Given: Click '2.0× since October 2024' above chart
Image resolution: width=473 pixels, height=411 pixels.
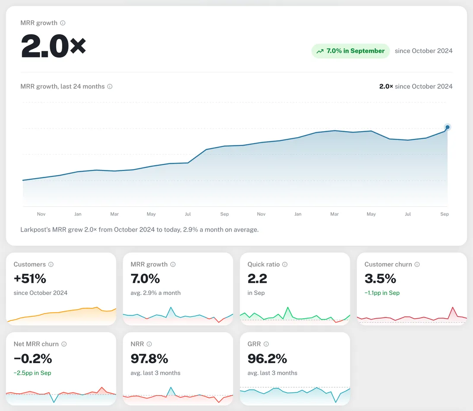Looking at the screenshot, I should pos(416,87).
